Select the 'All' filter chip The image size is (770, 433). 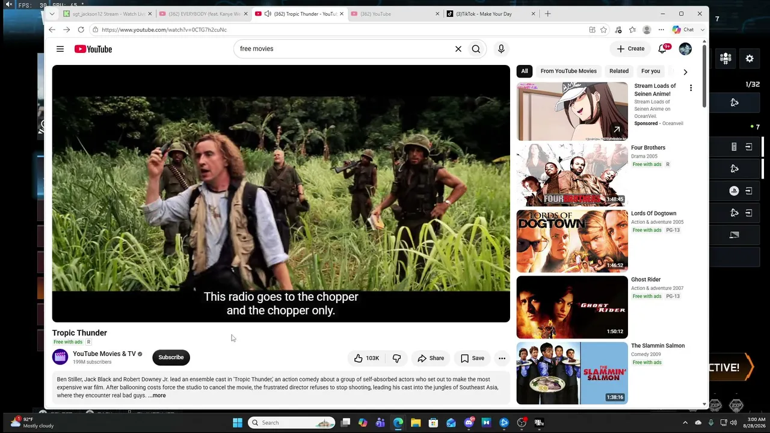click(525, 71)
